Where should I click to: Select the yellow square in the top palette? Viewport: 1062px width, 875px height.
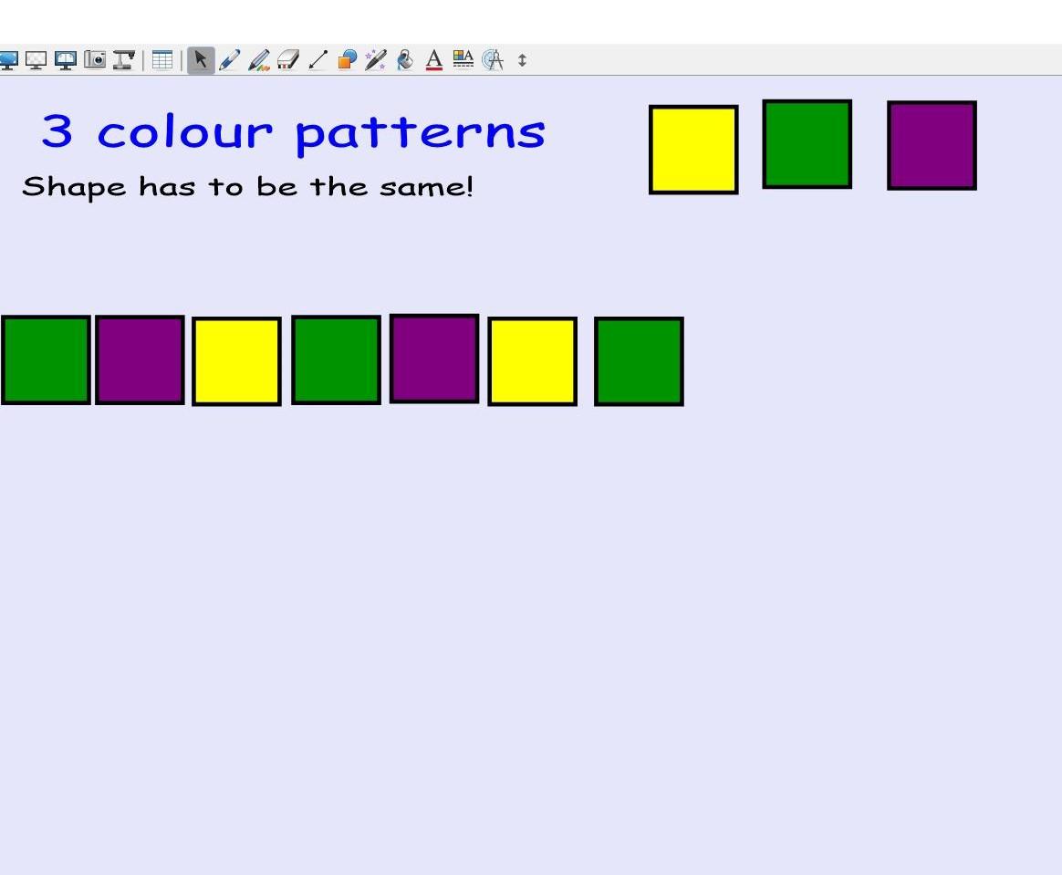pos(693,150)
